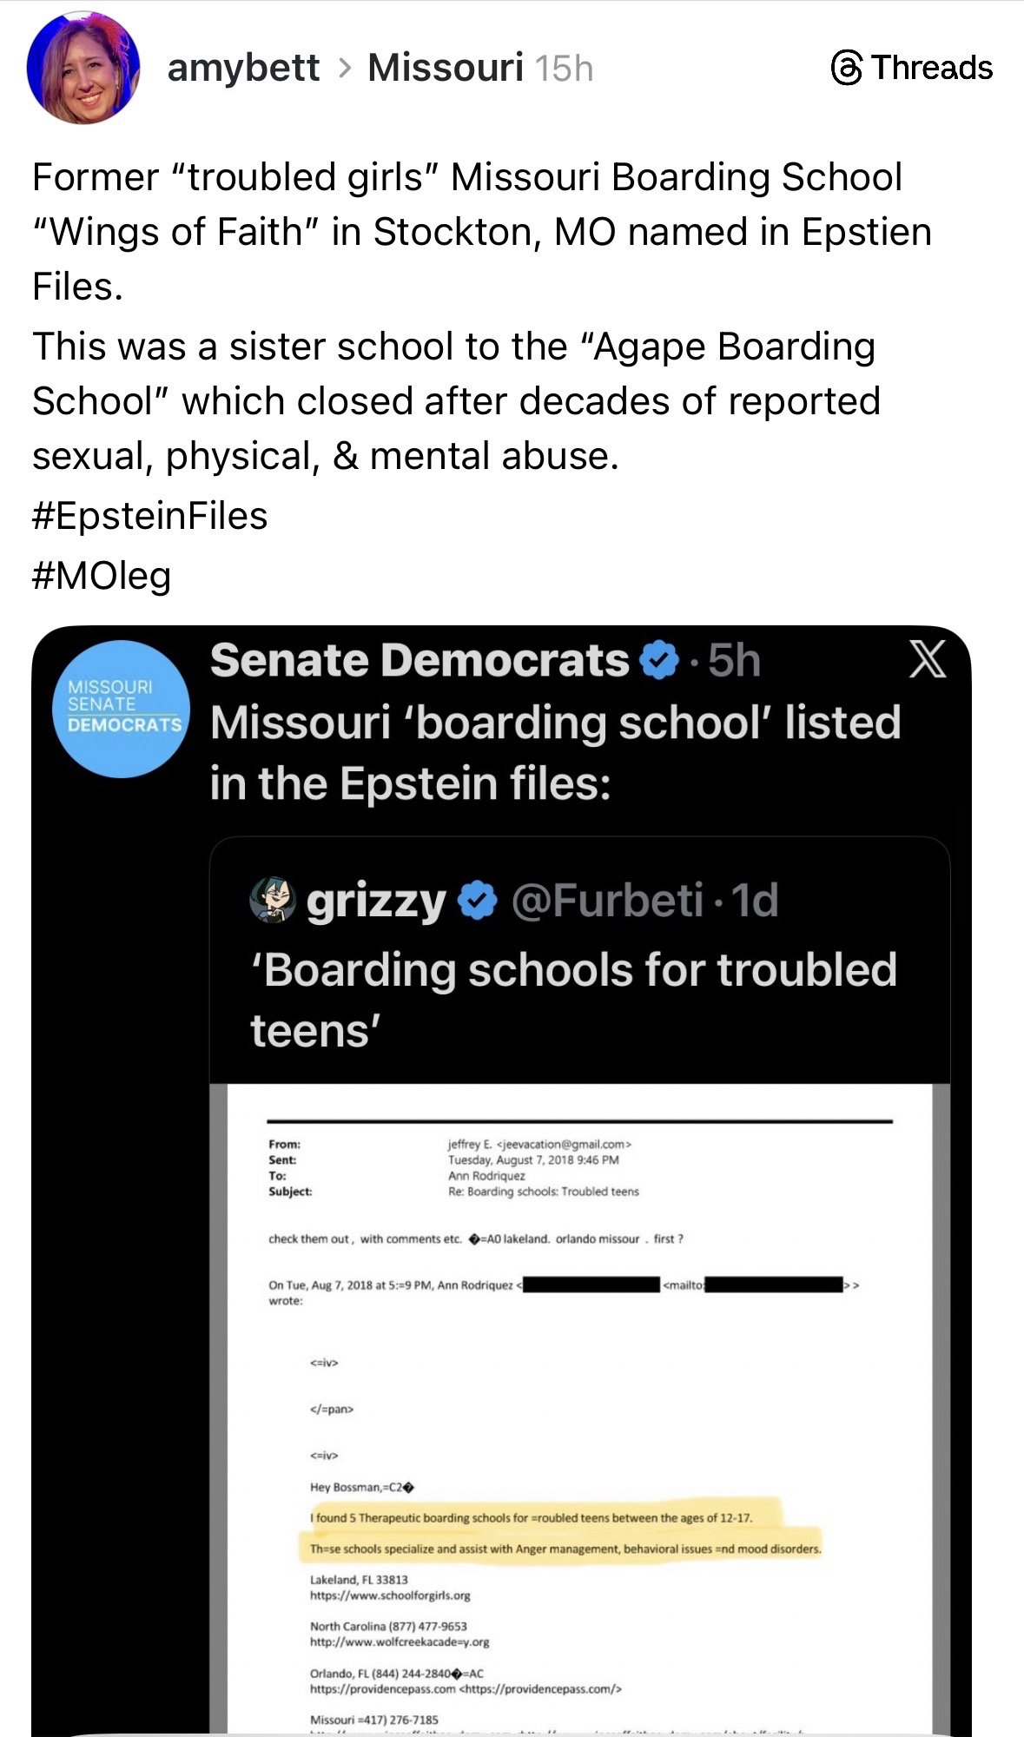Tap the Threads logo icon

pos(846,68)
